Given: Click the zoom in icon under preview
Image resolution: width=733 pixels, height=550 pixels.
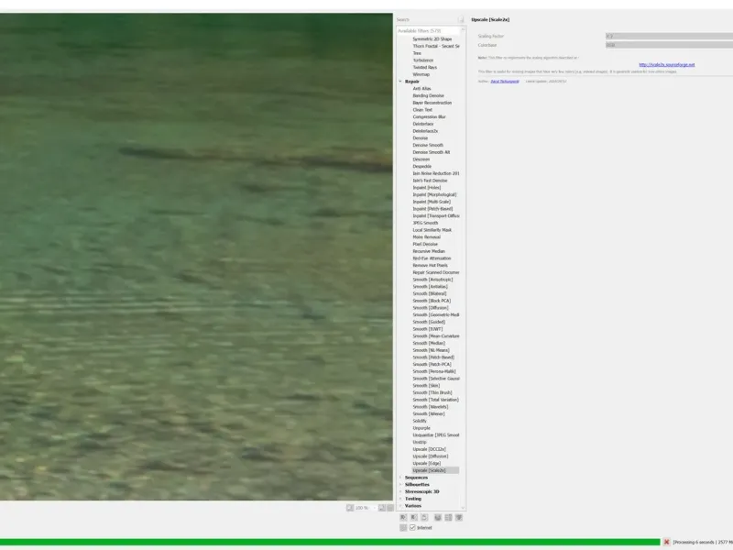Looking at the screenshot, I should click(x=382, y=508).
